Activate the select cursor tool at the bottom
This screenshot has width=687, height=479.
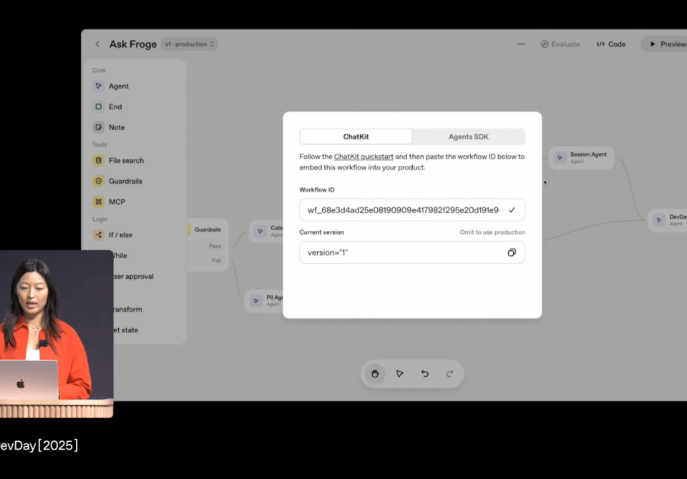tap(399, 373)
